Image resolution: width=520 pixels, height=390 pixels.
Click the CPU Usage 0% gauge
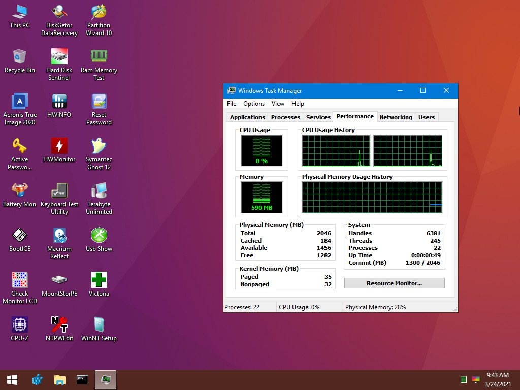tap(262, 150)
